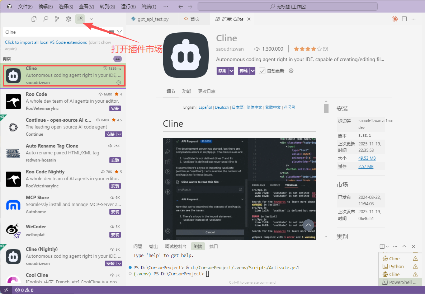This screenshot has width=425, height=294.
Task: Install the WeCoder extension
Action: 115,235
